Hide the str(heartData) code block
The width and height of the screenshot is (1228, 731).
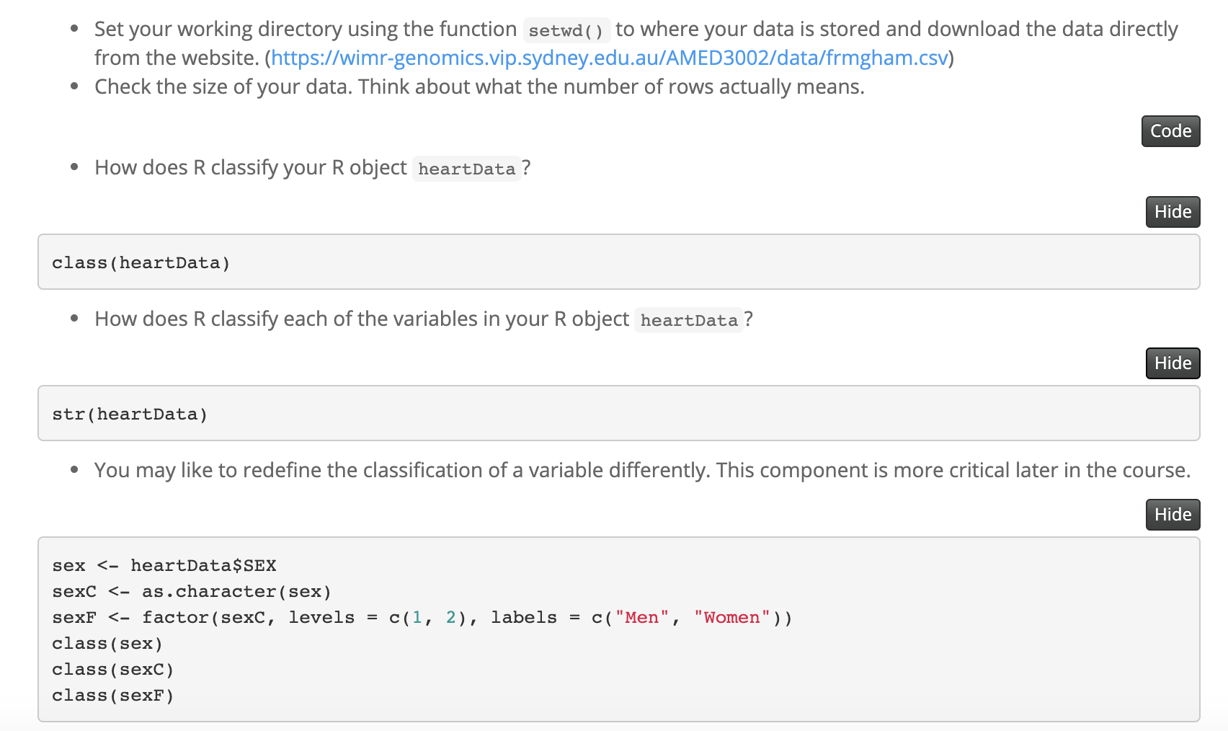1173,363
